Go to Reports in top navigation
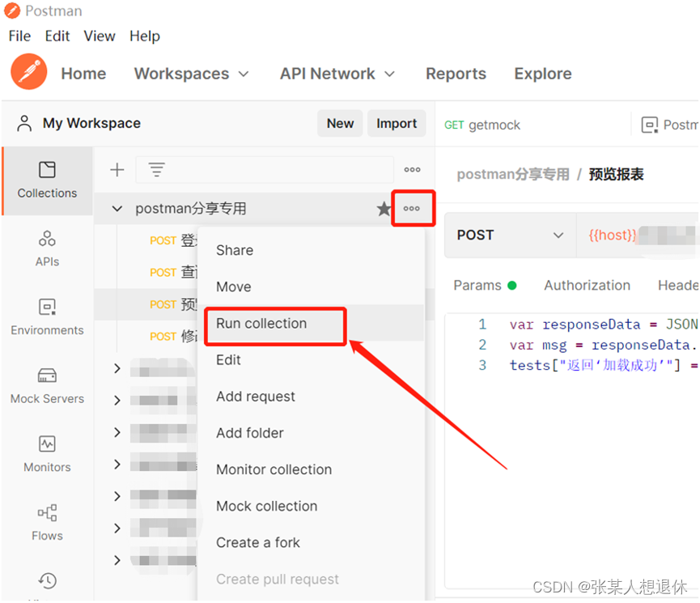This screenshot has height=603, width=700. [x=456, y=74]
